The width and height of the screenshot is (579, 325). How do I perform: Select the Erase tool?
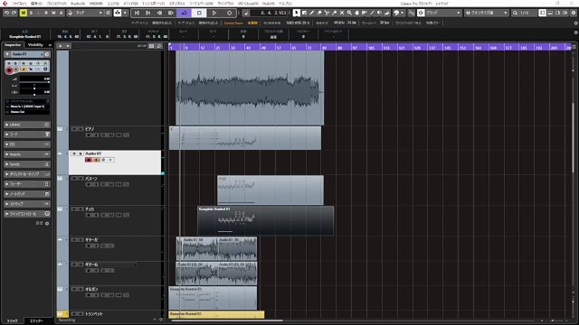[x=319, y=13]
